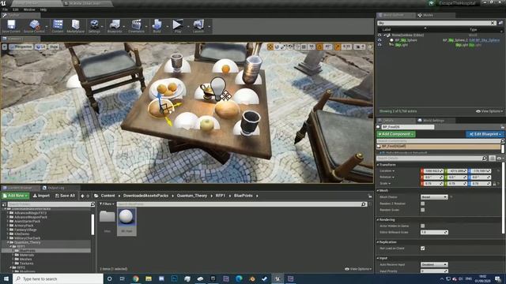Viewport: 506px width, 284px height.
Task: Open the Rotation type dropdown arrow
Action: pos(394,177)
